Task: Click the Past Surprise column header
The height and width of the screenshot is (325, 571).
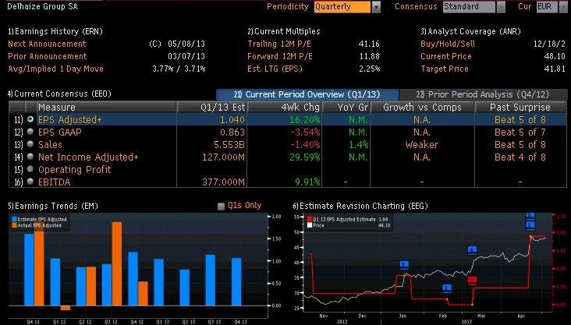Action: tap(520, 108)
